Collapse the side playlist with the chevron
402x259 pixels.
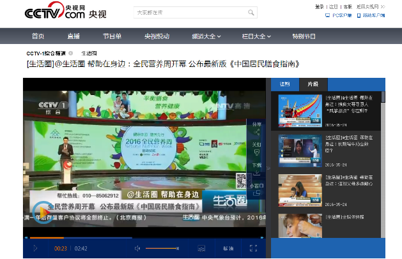pyautogui.click(x=268, y=168)
